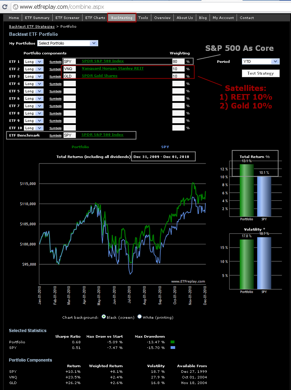
Task: Click the SPY weighted return +8.1%
Action: (117, 372)
